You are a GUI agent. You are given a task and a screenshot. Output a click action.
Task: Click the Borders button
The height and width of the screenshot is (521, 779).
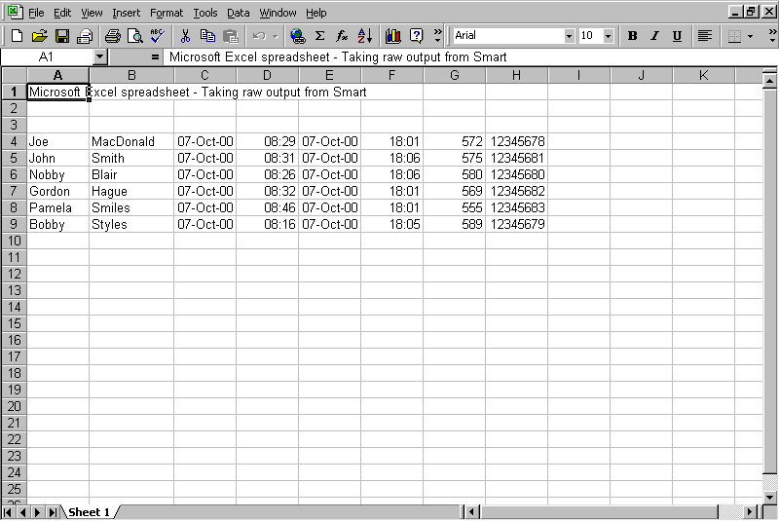pyautogui.click(x=734, y=36)
